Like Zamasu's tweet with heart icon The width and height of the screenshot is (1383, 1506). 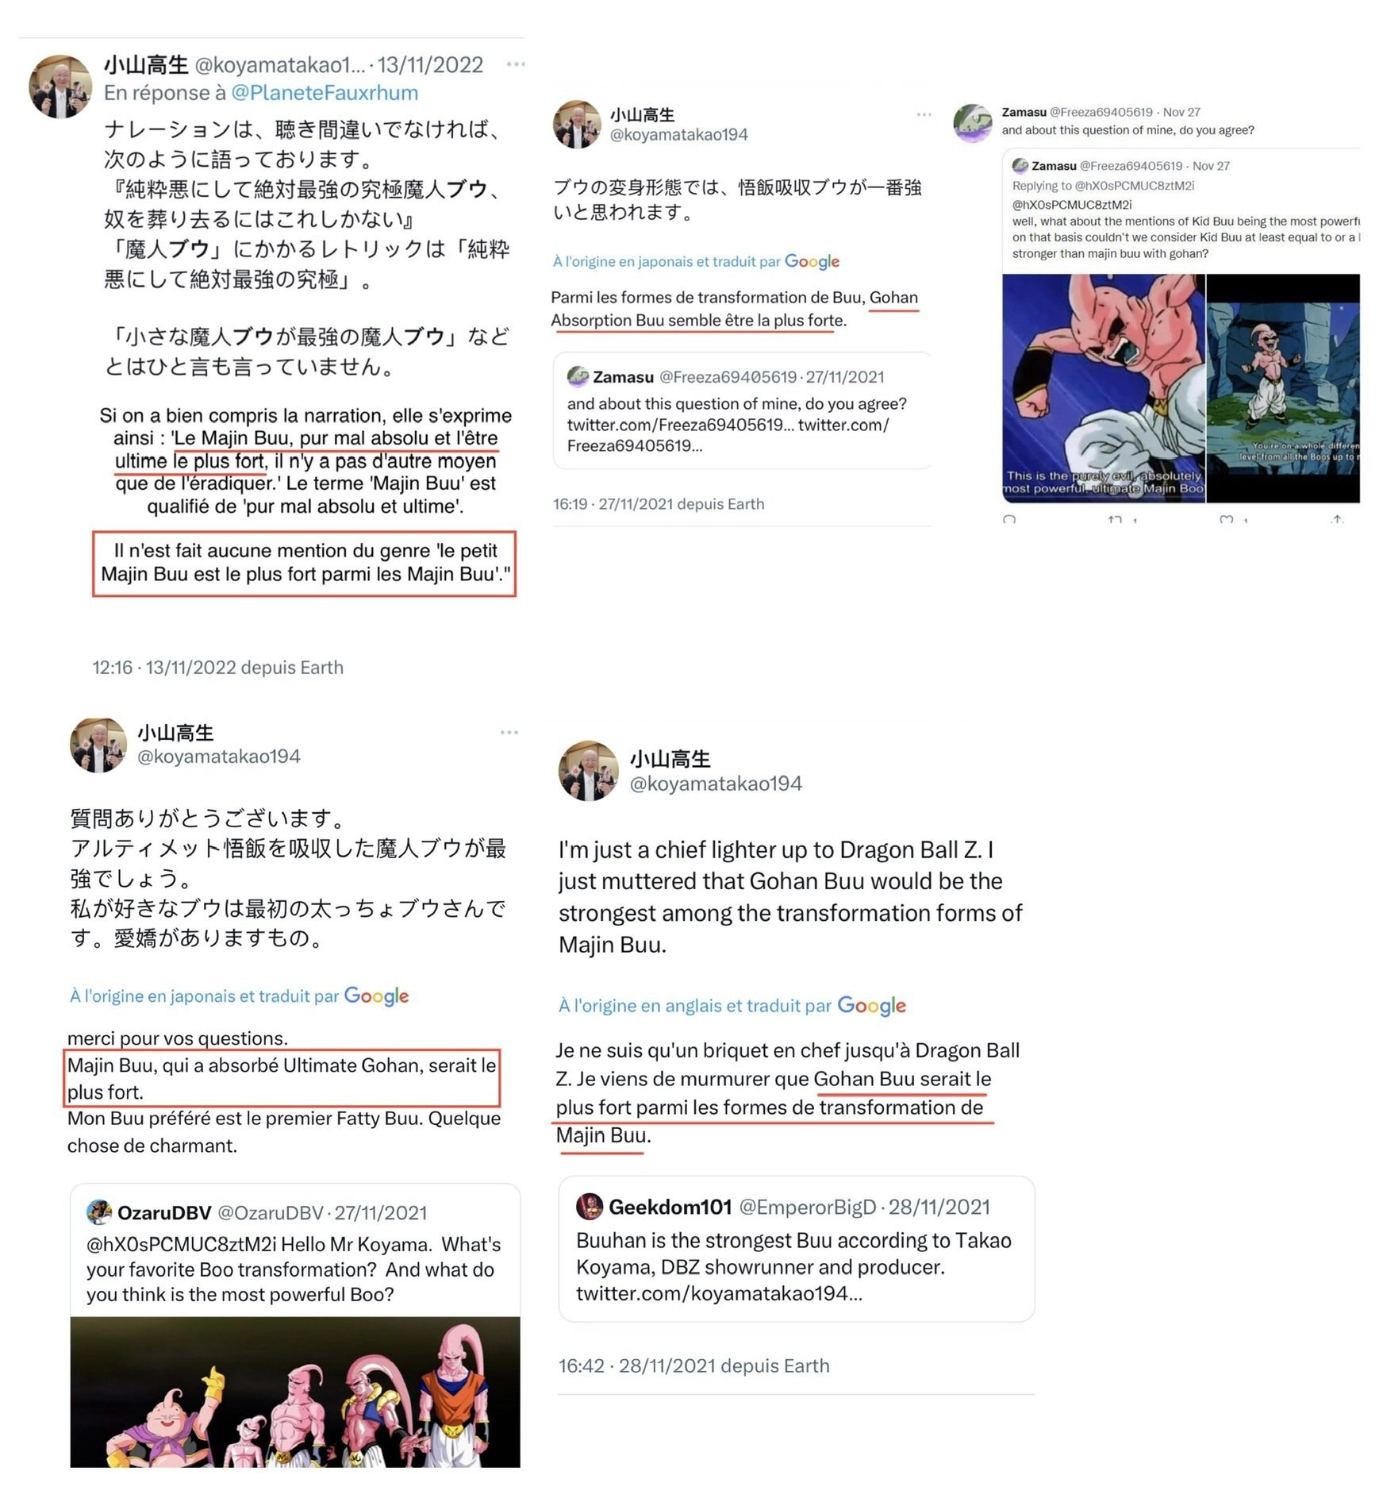1227,520
